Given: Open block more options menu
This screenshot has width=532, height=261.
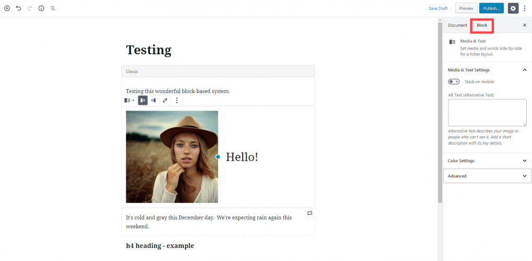Looking at the screenshot, I should point(177,100).
